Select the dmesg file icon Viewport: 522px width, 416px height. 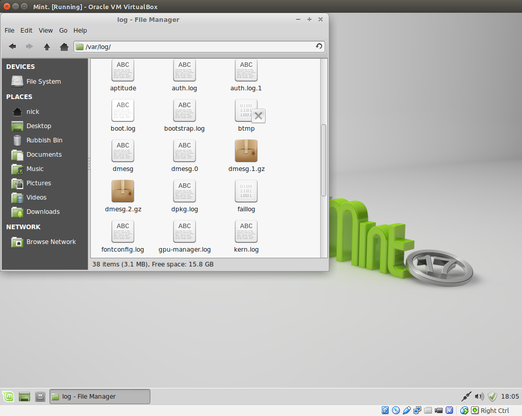coord(123,151)
